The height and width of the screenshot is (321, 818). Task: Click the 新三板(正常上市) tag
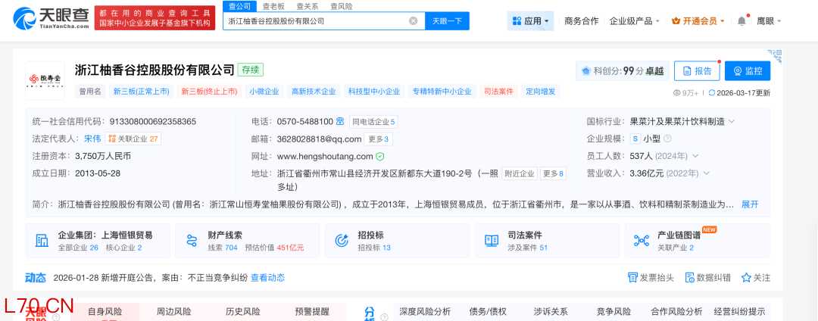point(142,92)
